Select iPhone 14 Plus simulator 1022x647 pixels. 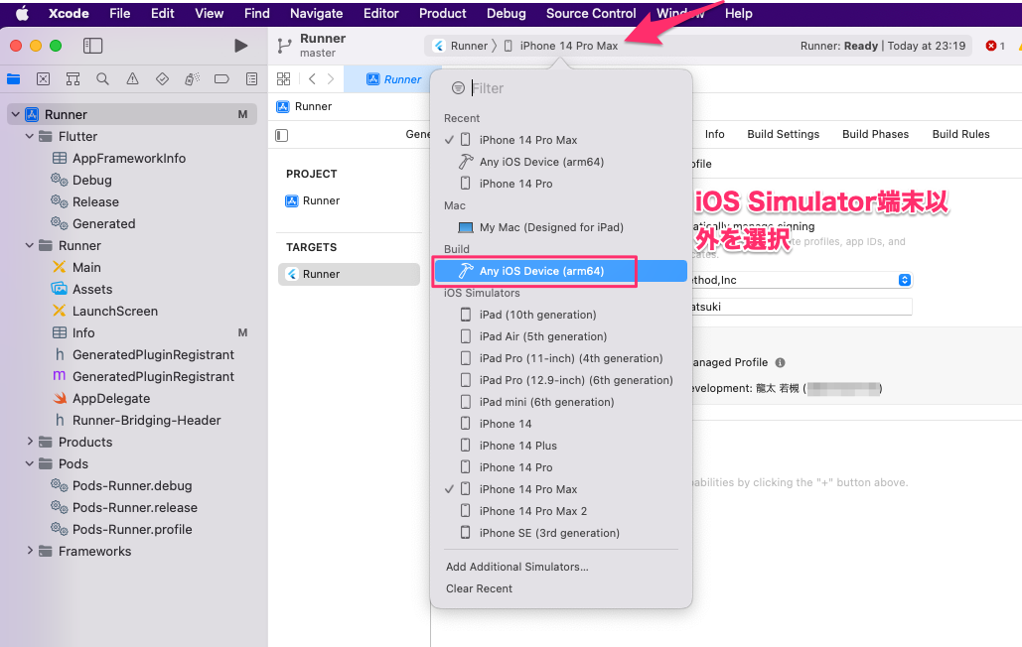(x=560, y=446)
